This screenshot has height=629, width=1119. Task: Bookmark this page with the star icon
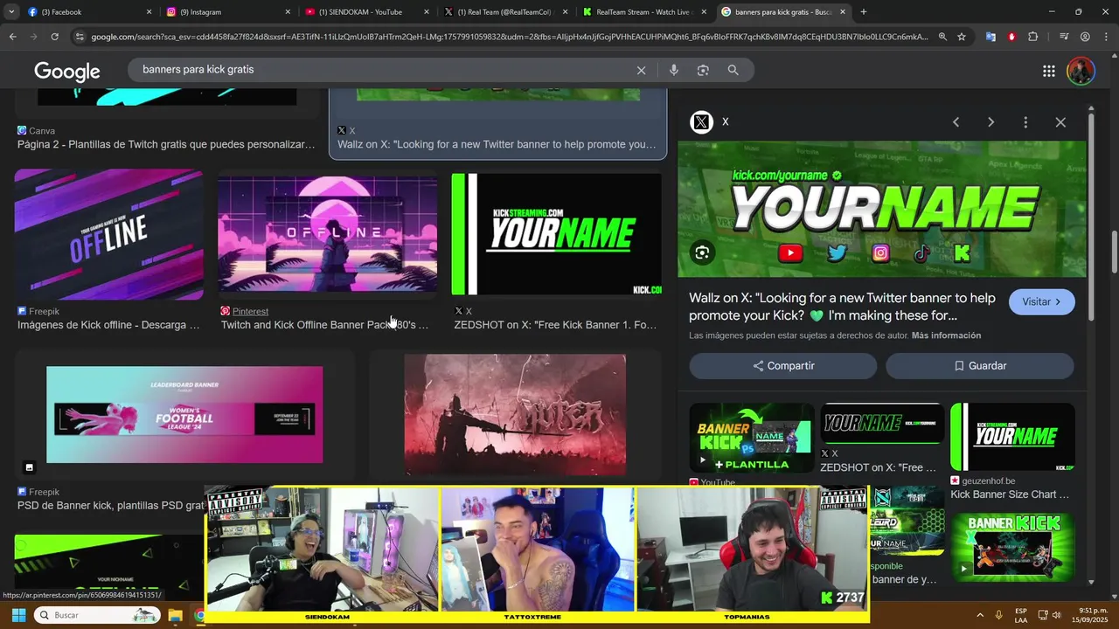click(x=962, y=37)
